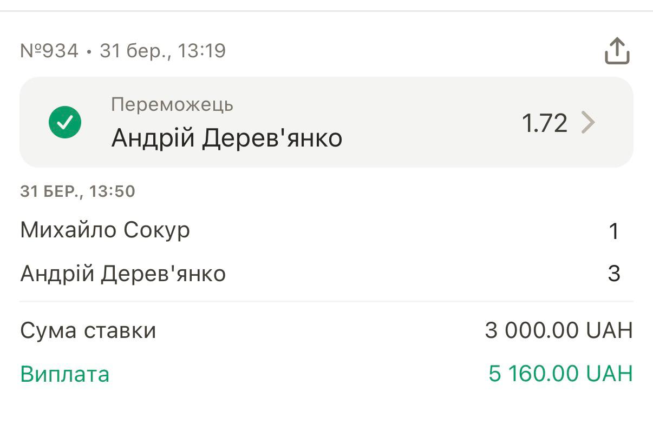Click Андрій Дерев'янко in the score list
The image size is (653, 425).
click(123, 274)
